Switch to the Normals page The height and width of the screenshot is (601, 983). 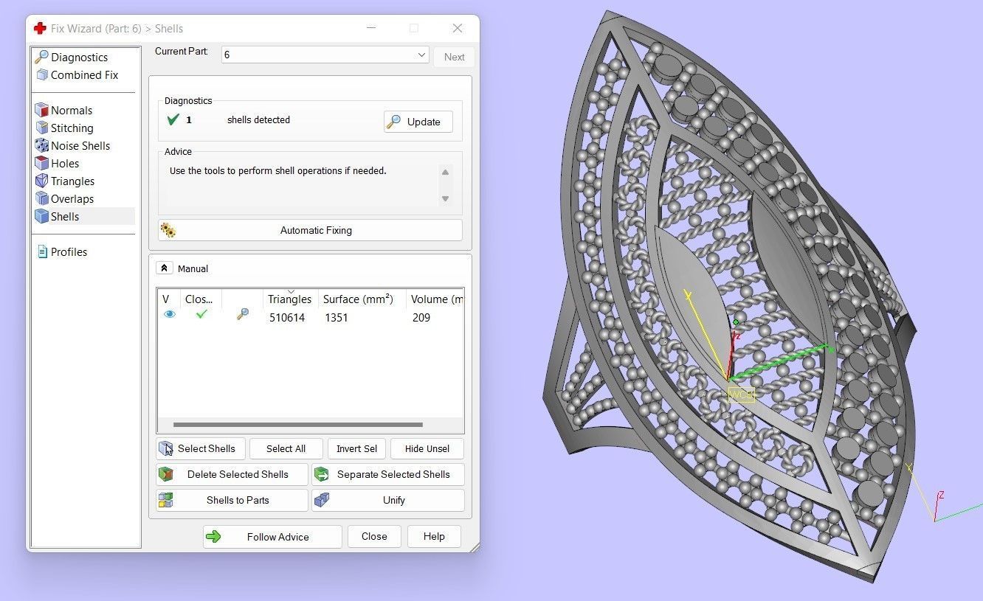coord(72,110)
